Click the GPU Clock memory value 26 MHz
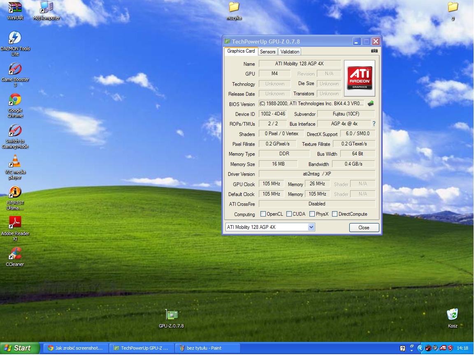Image resolution: width=474 pixels, height=355 pixels. [317, 184]
